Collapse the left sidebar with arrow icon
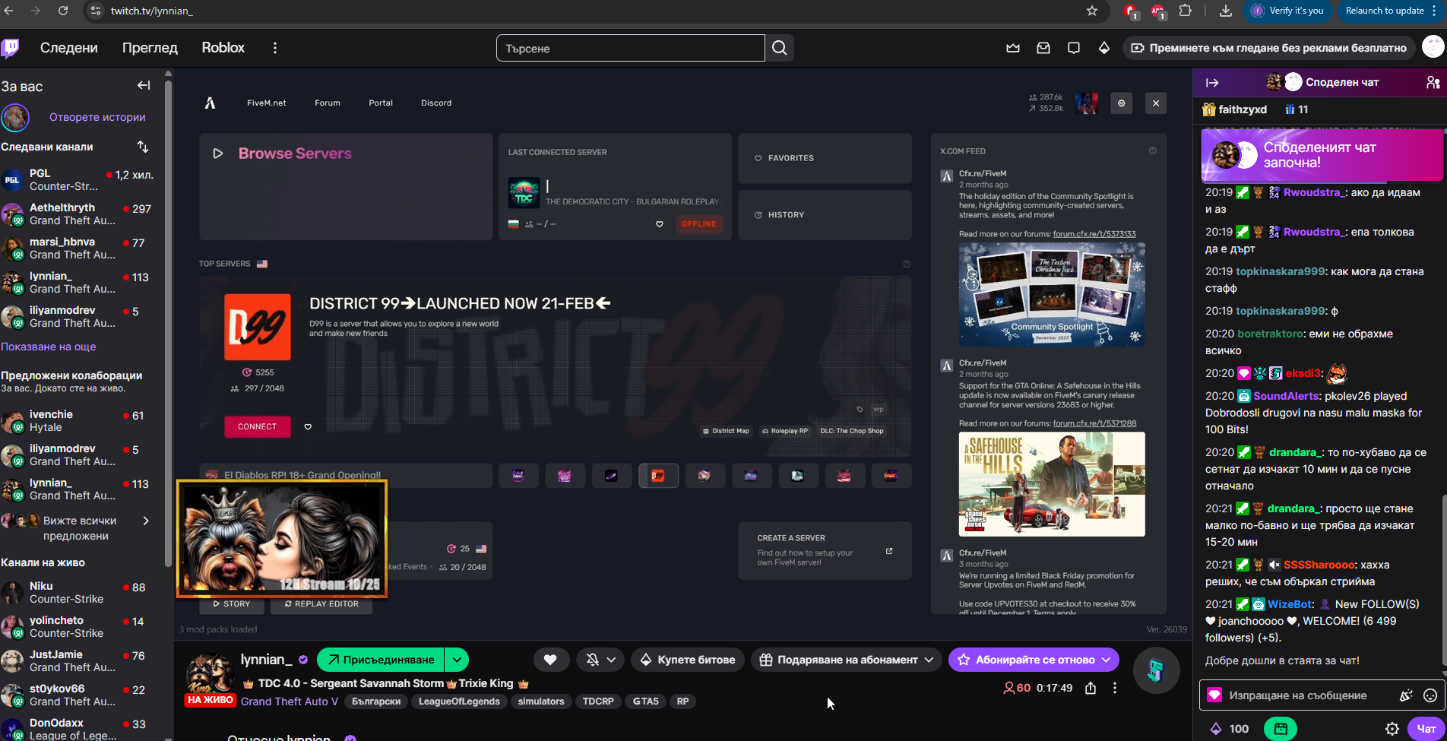This screenshot has height=741, width=1447. pyautogui.click(x=144, y=85)
